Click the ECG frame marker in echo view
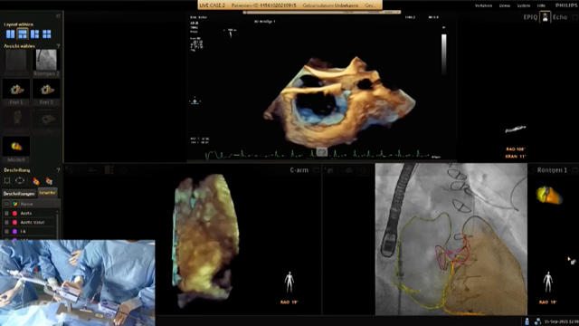The width and height of the screenshot is (579, 326). (322, 152)
